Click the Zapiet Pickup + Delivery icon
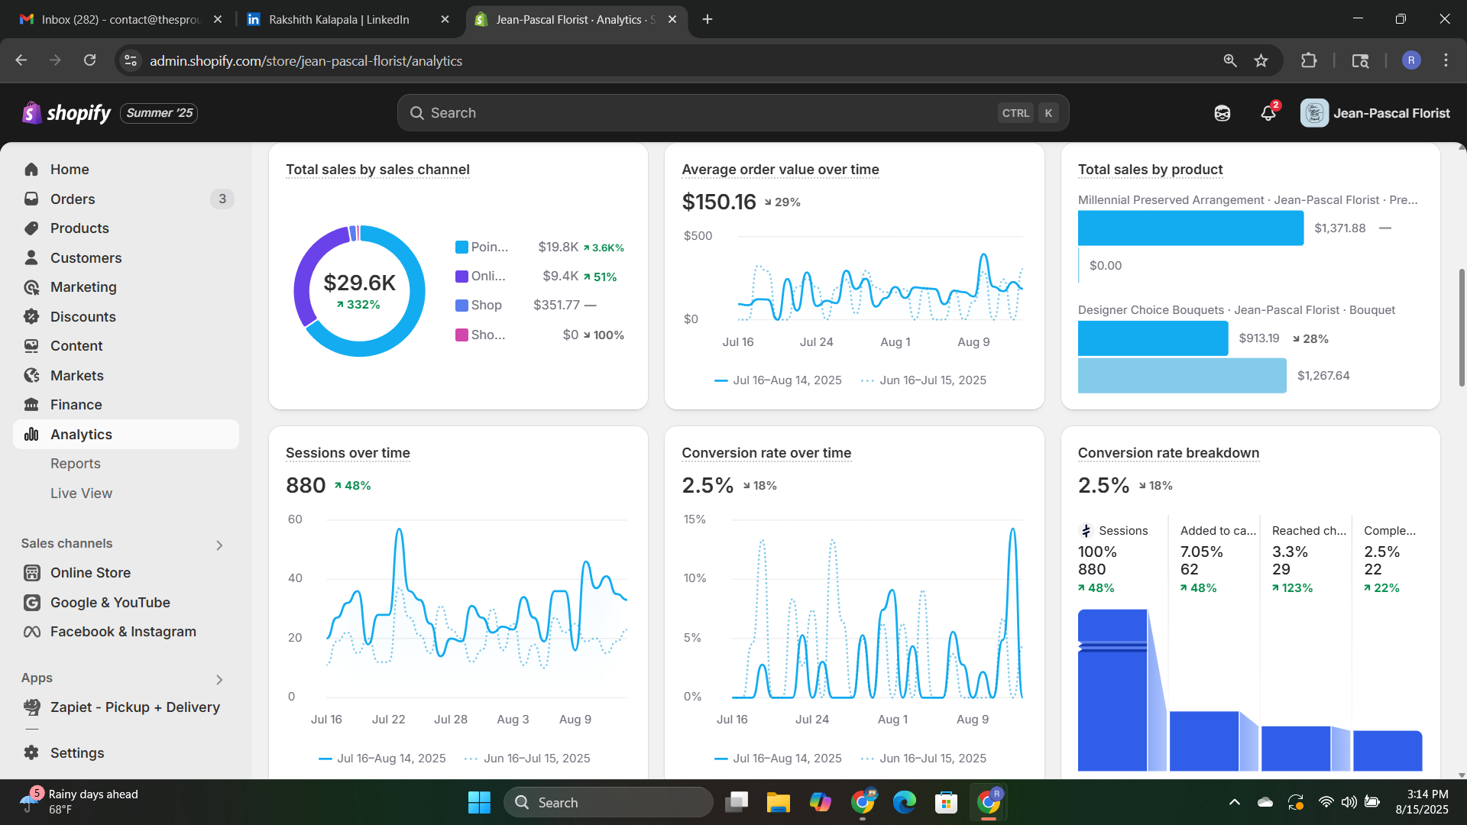 (31, 707)
